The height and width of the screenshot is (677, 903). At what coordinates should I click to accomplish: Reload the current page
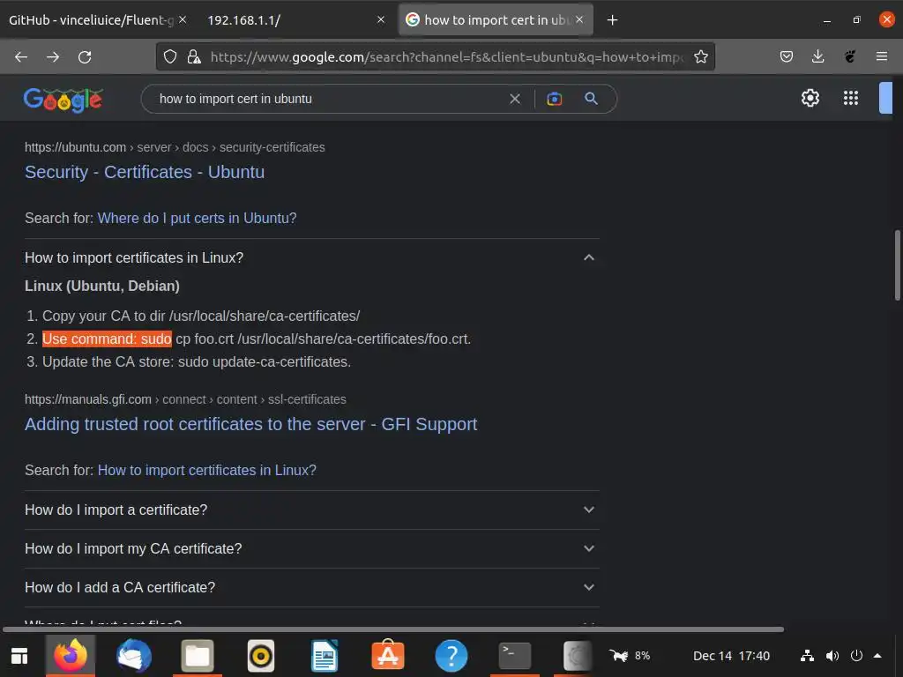coord(85,57)
